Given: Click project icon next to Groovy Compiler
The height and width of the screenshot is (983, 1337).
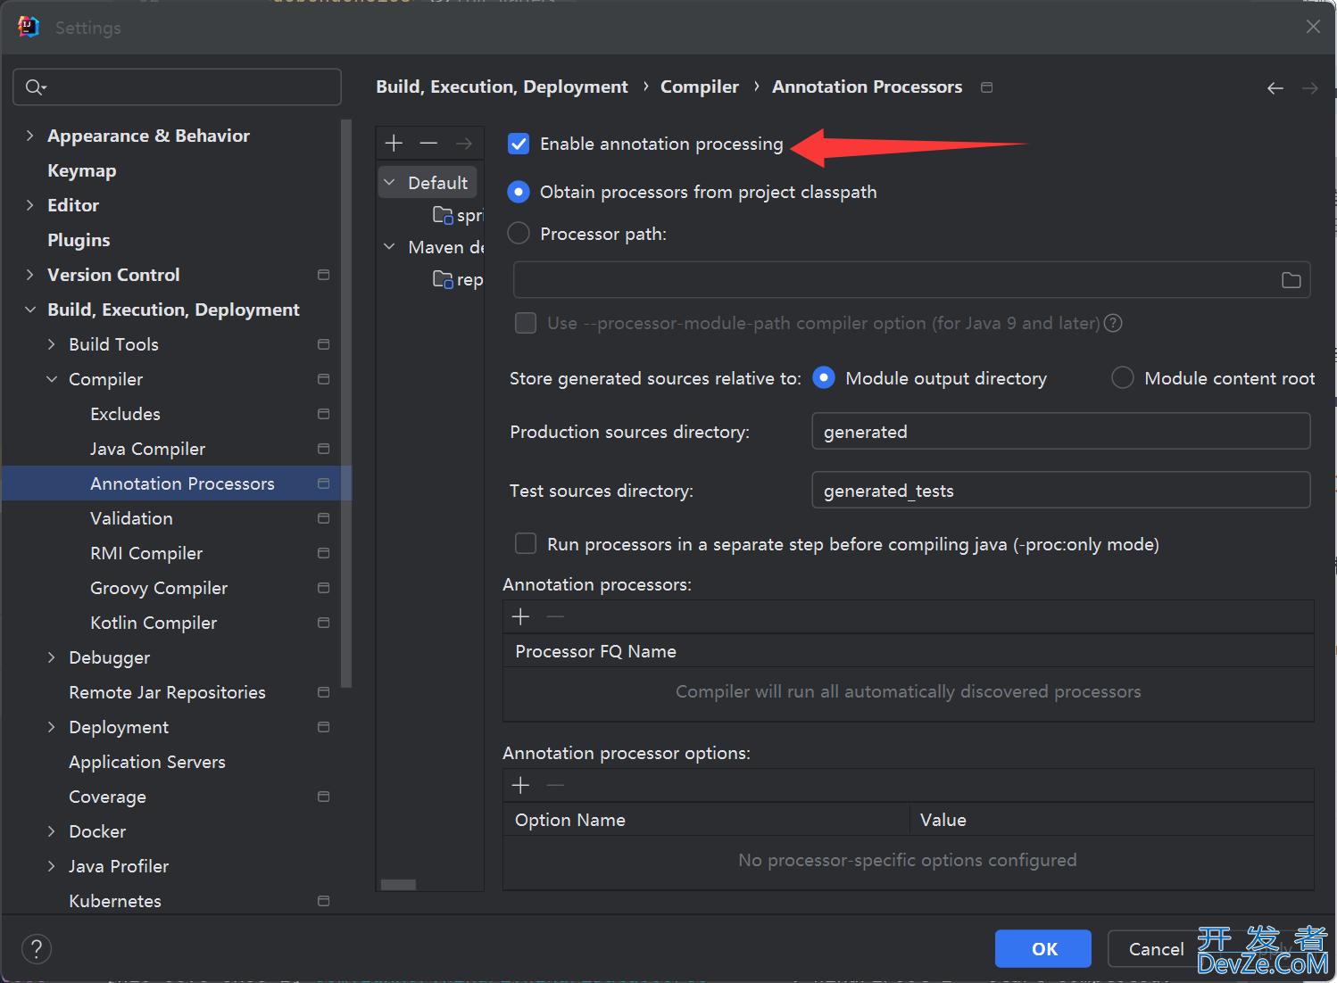Looking at the screenshot, I should point(323,588).
